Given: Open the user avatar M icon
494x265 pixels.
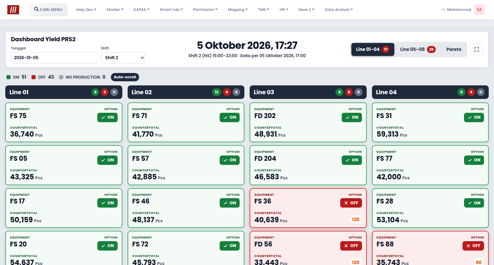Looking at the screenshot, I should pos(479,9).
